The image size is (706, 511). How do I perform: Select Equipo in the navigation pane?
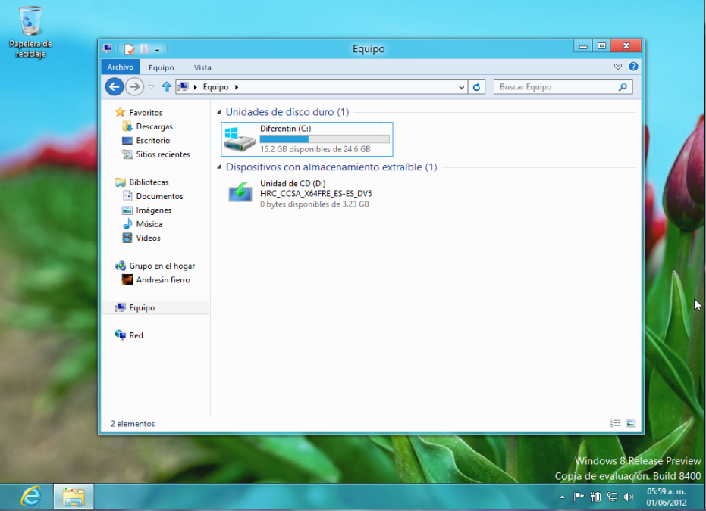[x=155, y=307]
